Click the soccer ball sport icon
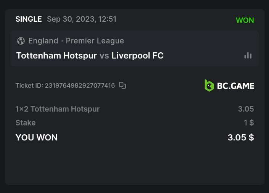This screenshot has height=193, width=269. tap(21, 41)
